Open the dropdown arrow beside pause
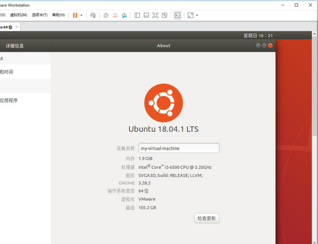 point(81,15)
